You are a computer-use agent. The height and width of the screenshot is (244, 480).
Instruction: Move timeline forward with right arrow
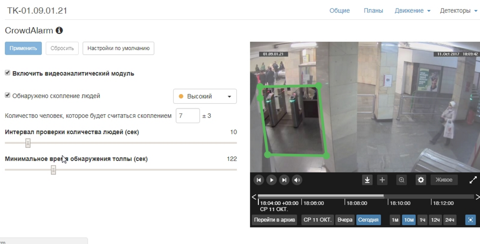tap(477, 197)
